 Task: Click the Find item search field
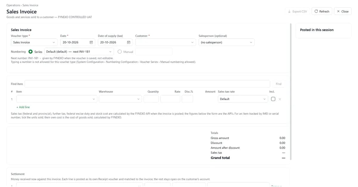click(147, 84)
